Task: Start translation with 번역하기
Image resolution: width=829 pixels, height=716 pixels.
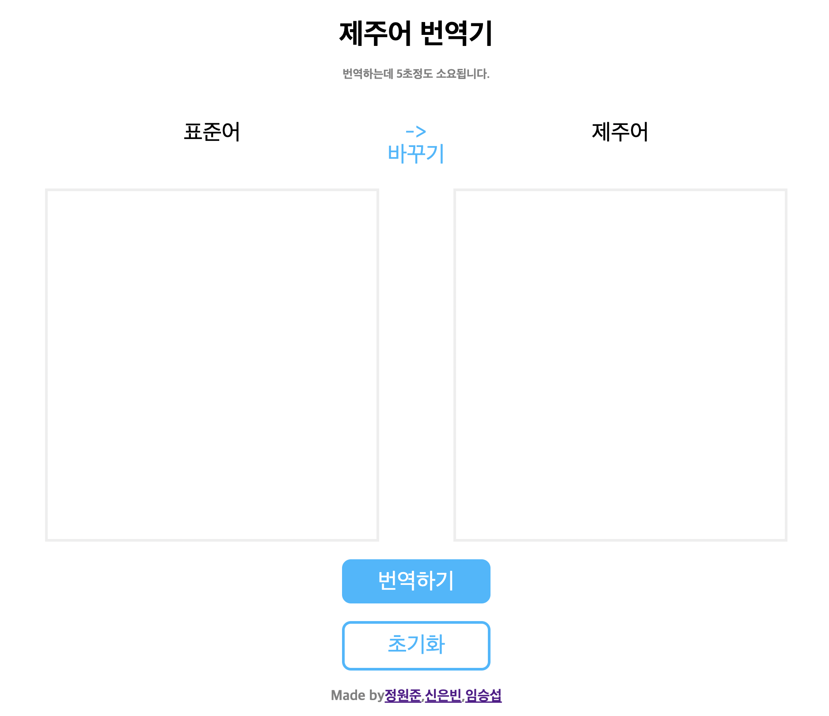Action: coord(416,582)
